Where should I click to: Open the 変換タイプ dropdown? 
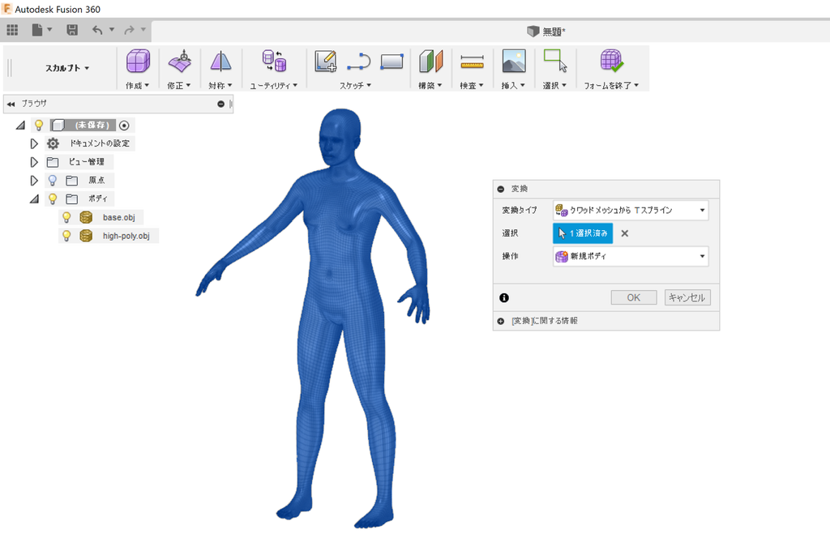click(x=630, y=211)
